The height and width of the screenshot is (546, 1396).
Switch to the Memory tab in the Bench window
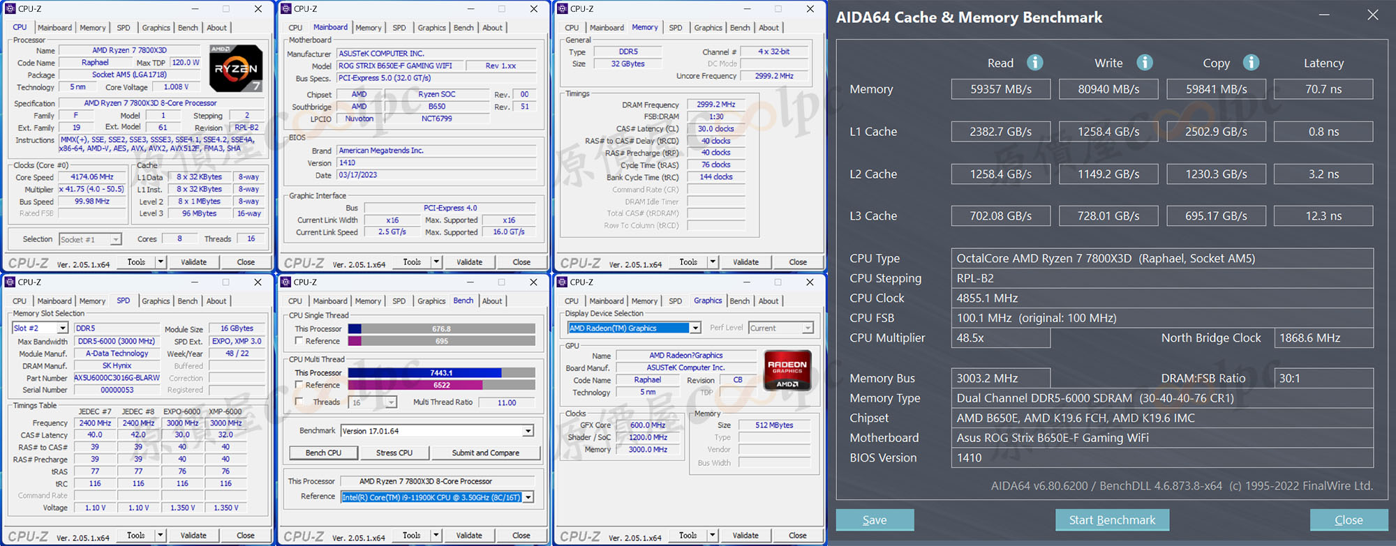[368, 301]
